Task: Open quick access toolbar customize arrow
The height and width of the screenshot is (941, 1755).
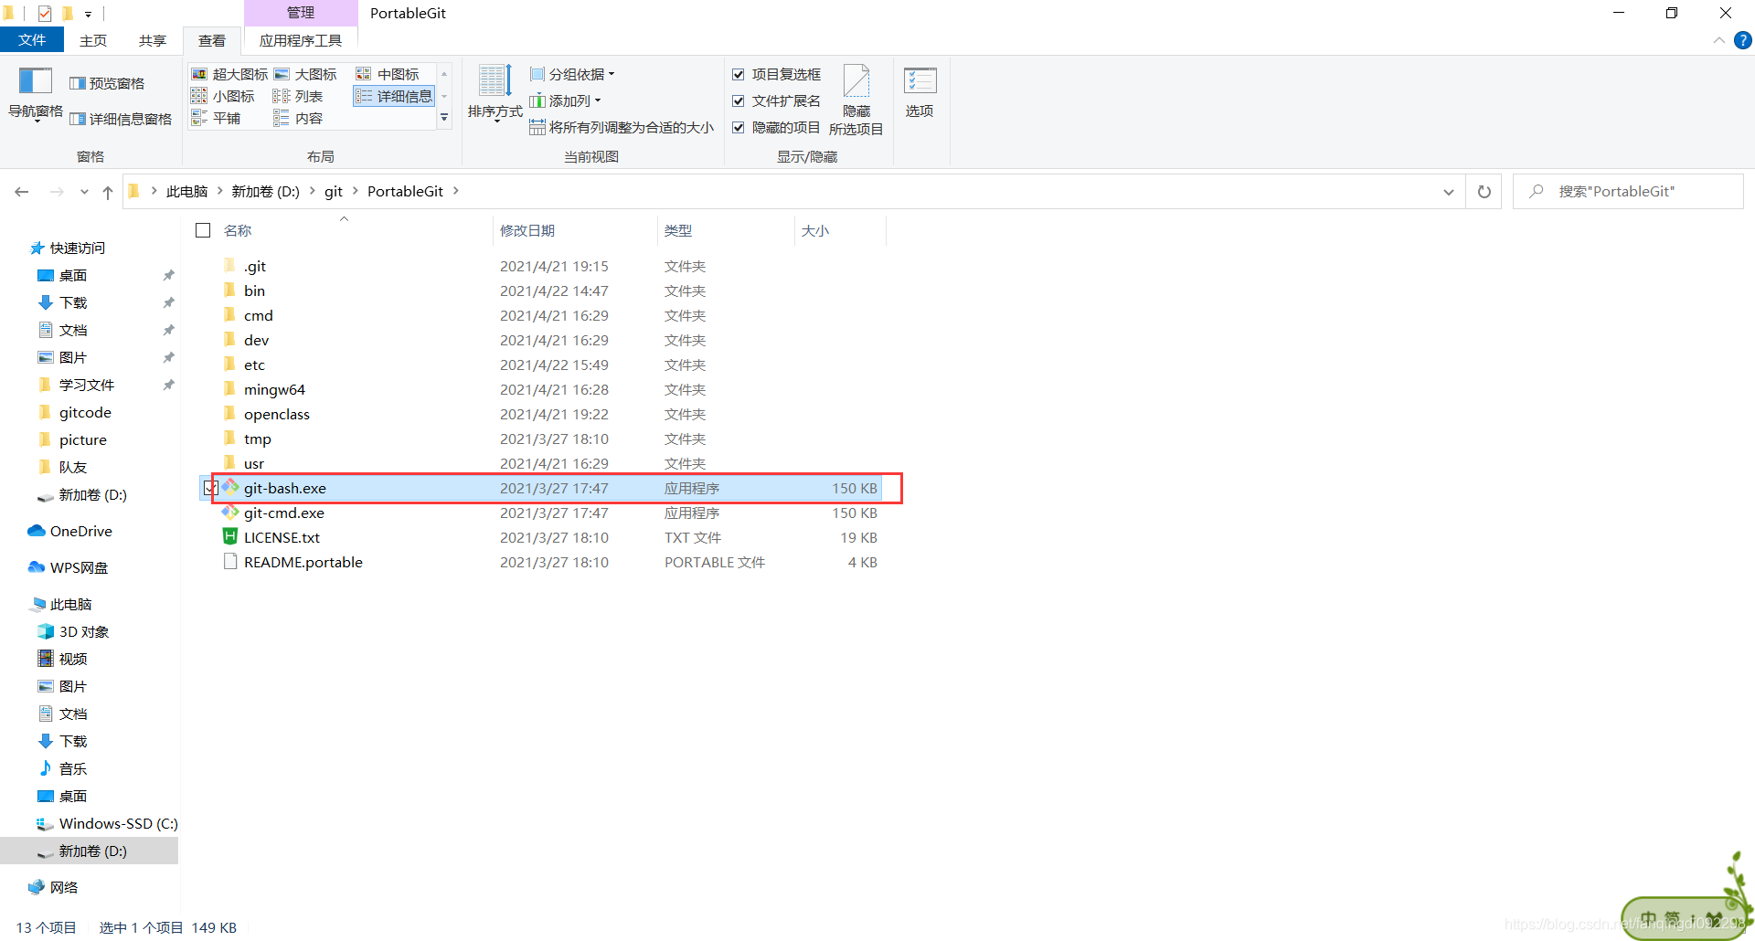Action: [x=88, y=14]
